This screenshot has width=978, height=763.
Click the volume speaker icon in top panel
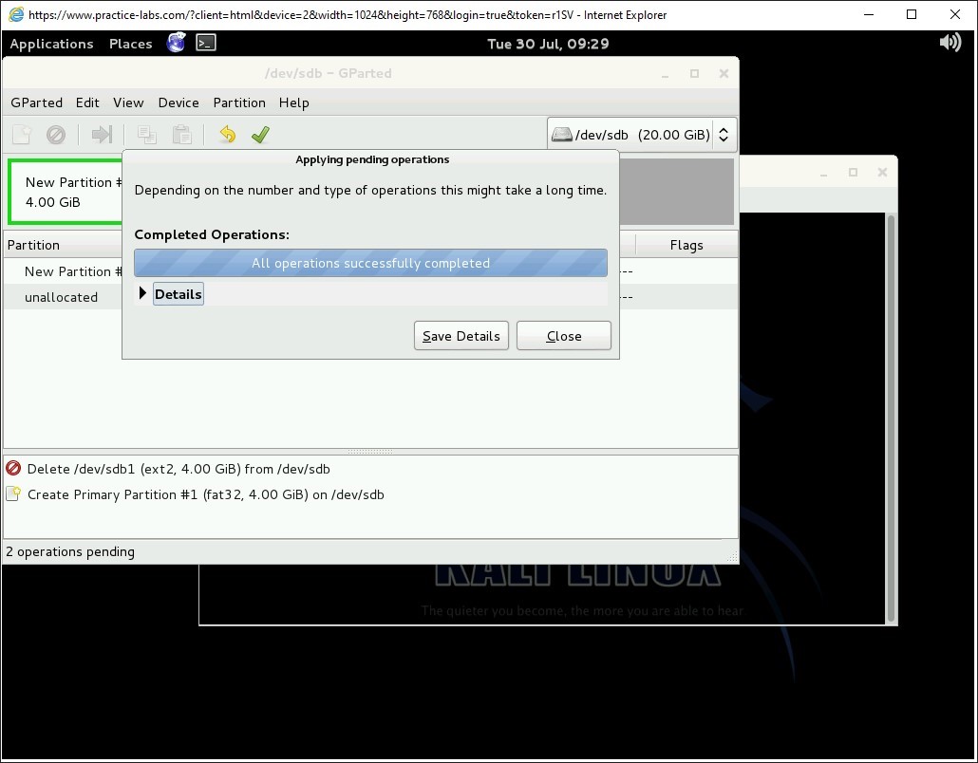pos(950,43)
